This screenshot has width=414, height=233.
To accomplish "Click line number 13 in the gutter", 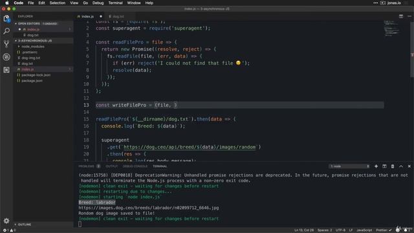I will click(x=86, y=105).
